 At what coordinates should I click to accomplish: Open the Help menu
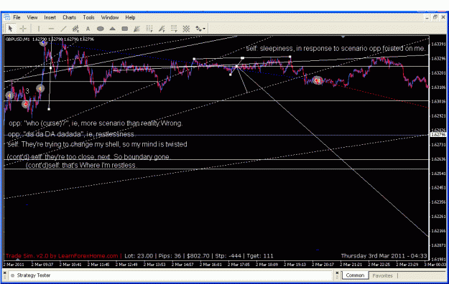point(130,17)
